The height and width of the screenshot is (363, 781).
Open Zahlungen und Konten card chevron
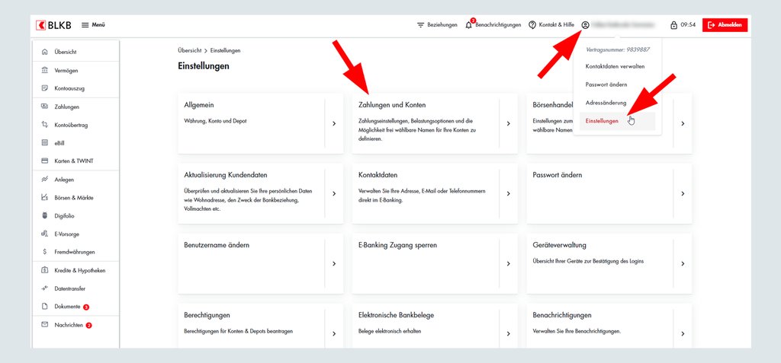click(509, 123)
